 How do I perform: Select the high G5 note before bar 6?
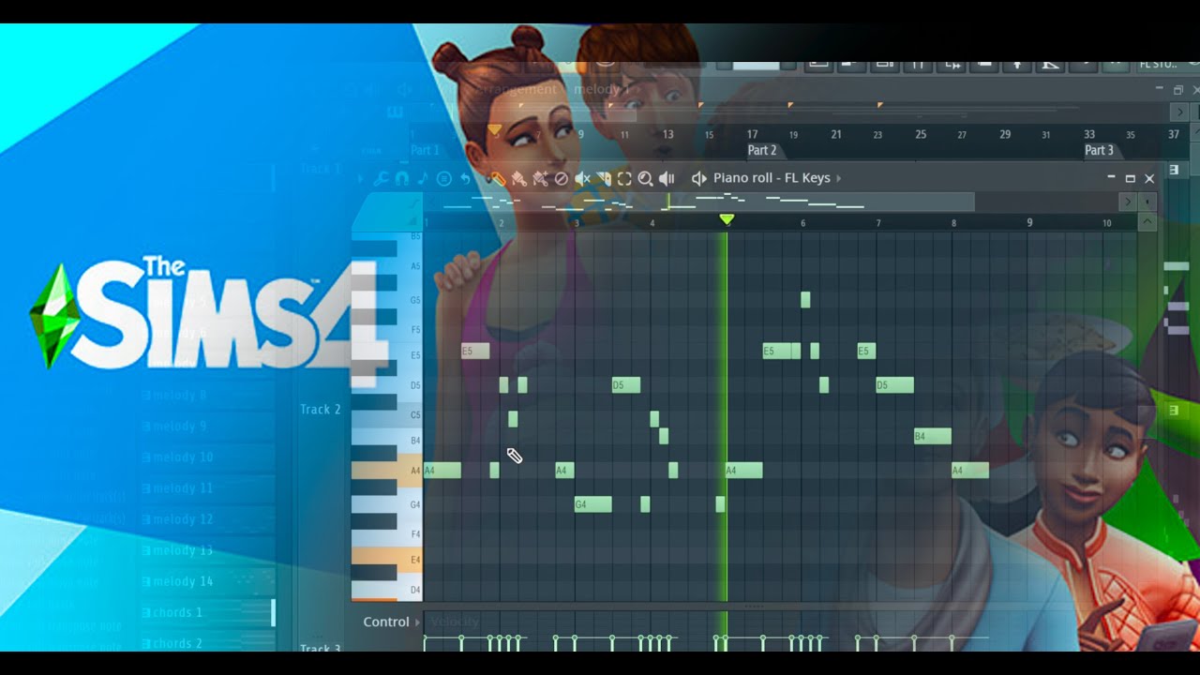coord(805,300)
